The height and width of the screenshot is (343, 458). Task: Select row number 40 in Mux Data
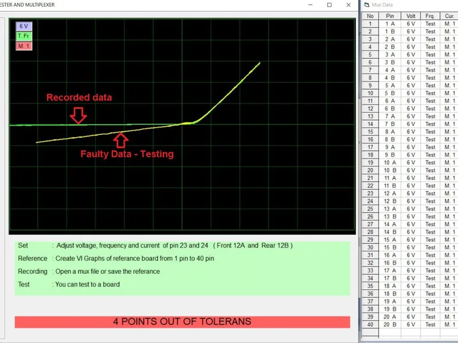370,325
